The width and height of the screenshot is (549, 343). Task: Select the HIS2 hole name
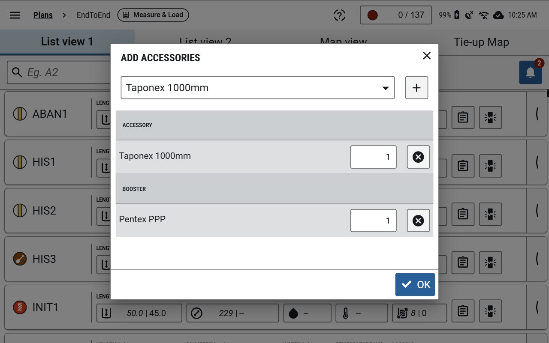coord(45,211)
